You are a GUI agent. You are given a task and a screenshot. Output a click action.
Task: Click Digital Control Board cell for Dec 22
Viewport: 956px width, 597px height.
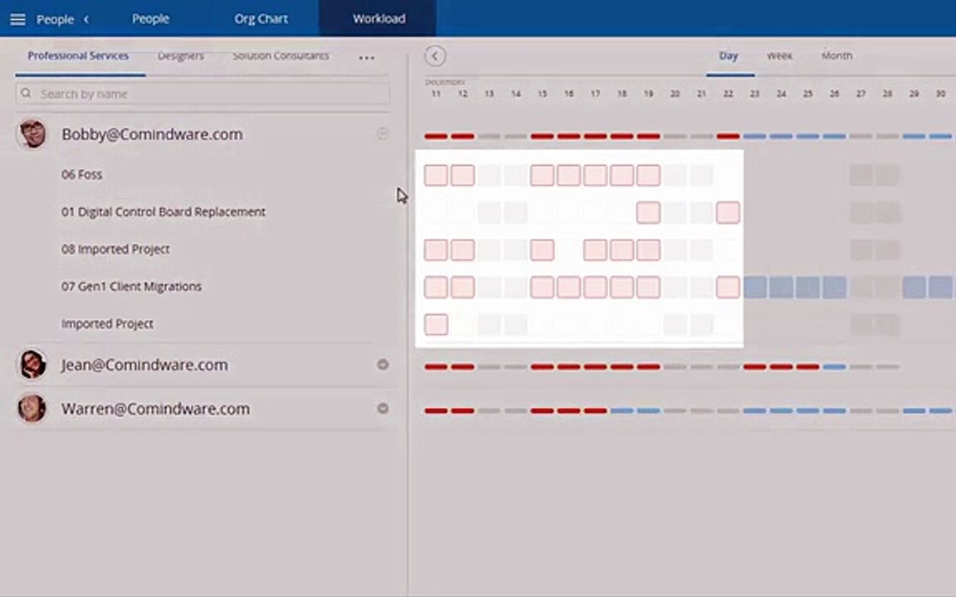coord(728,212)
